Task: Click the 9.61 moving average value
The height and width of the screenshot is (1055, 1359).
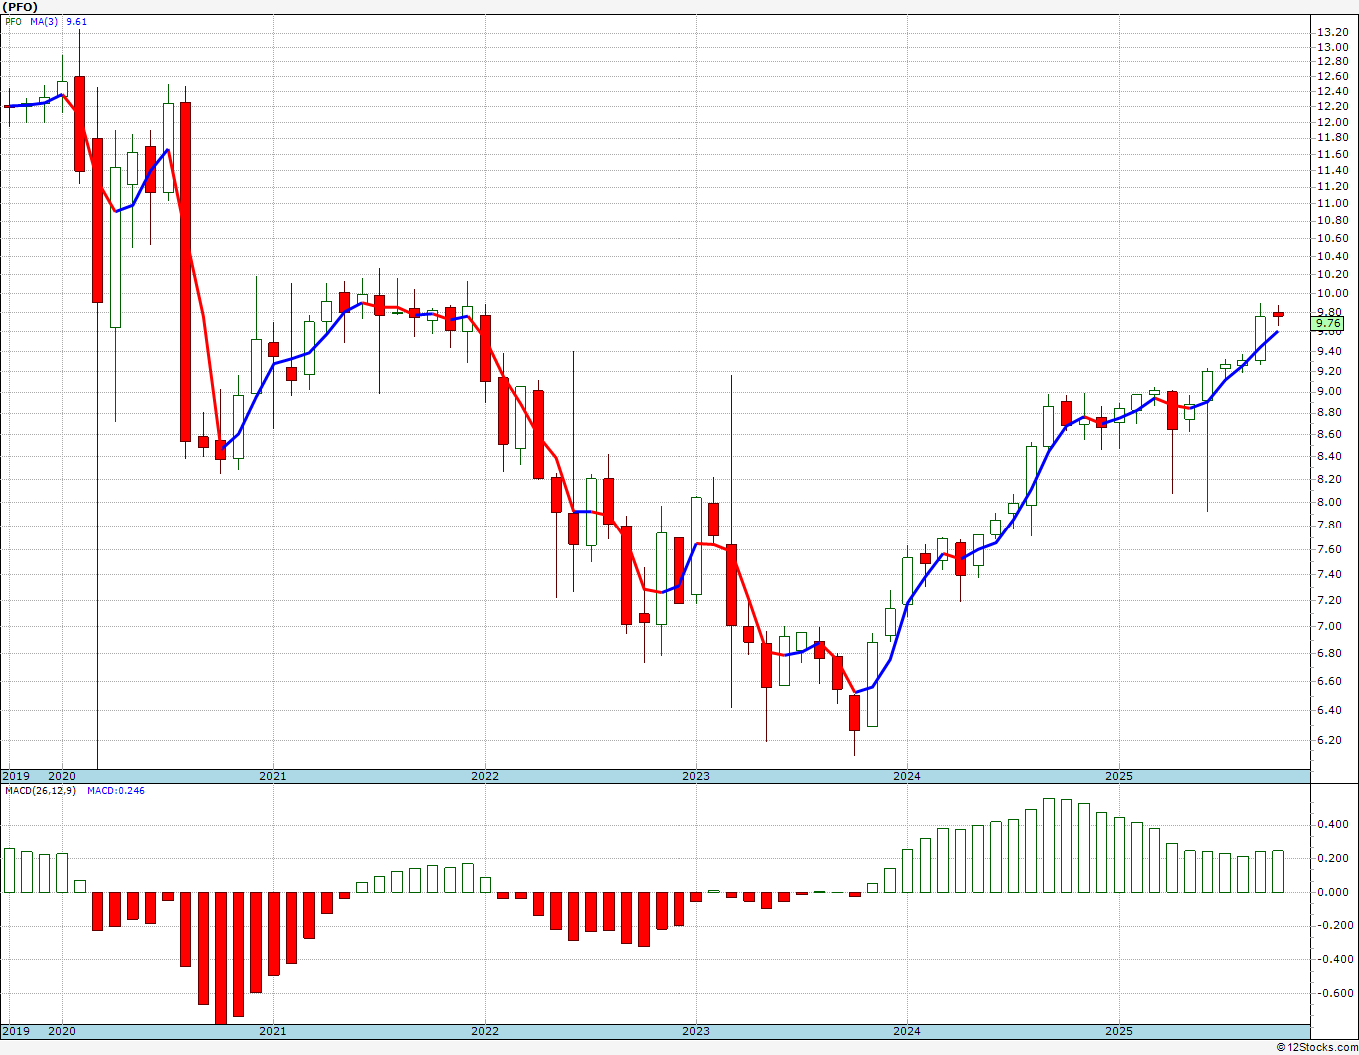Action: [77, 21]
